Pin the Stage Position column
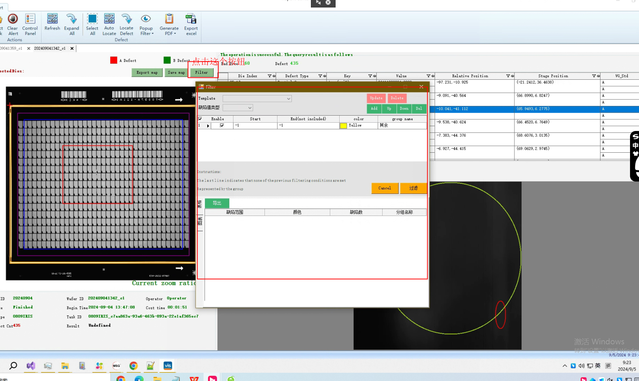This screenshot has width=639, height=381. coord(598,76)
